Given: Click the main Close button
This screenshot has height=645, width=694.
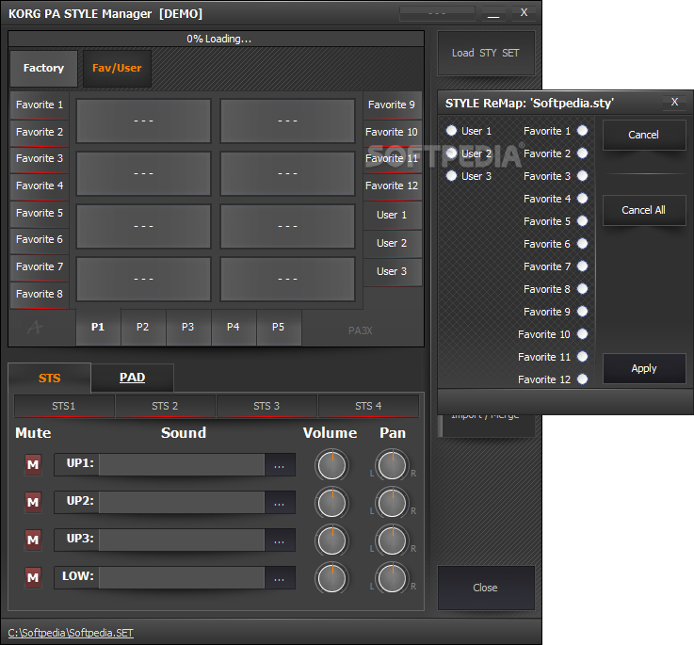Looking at the screenshot, I should click(x=486, y=588).
